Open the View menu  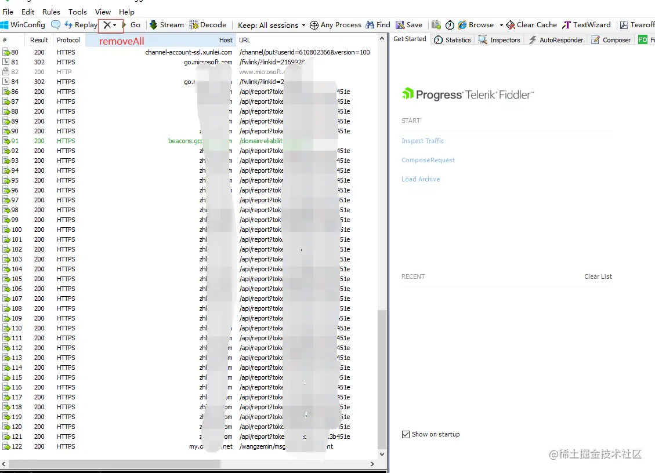point(103,12)
